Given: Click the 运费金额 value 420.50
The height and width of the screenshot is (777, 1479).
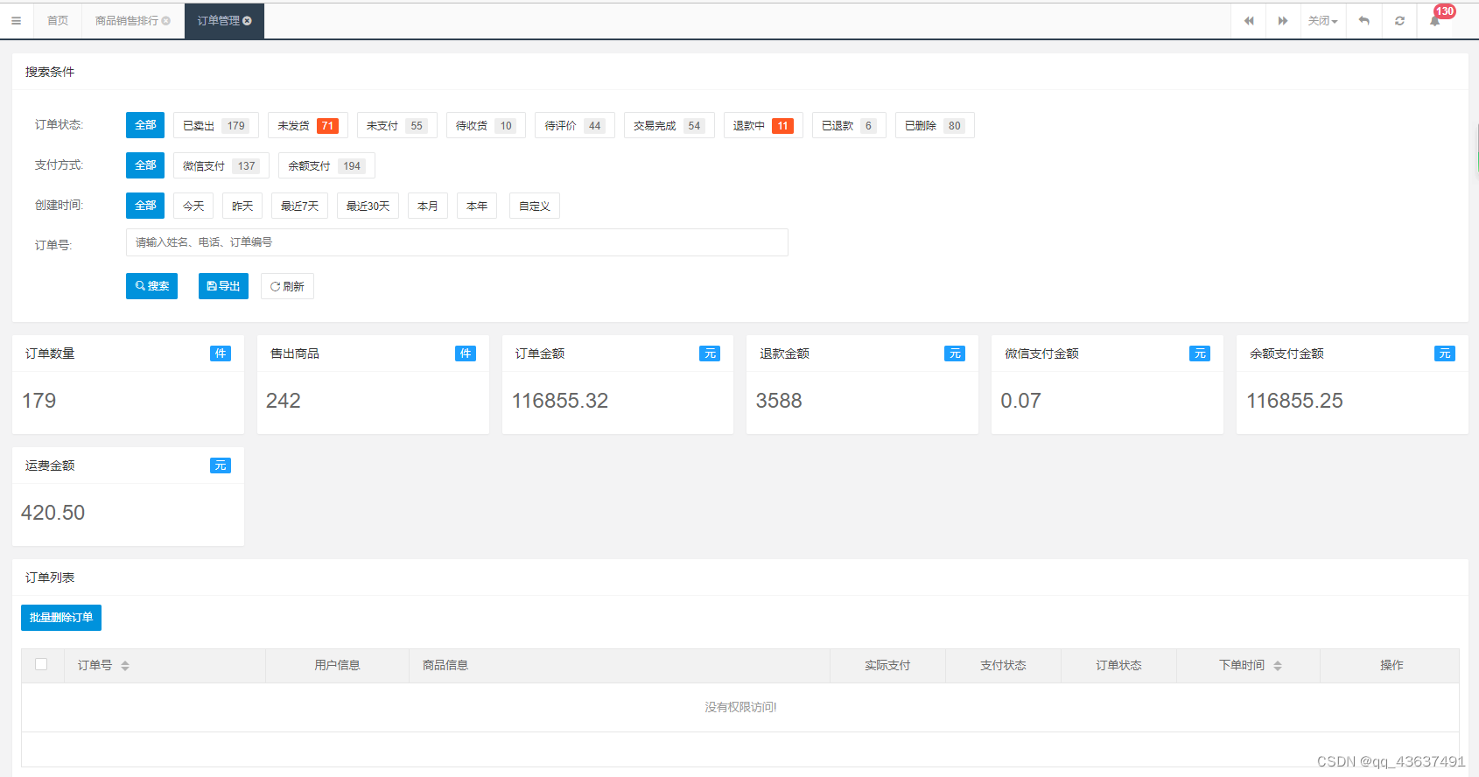Looking at the screenshot, I should point(53,513).
